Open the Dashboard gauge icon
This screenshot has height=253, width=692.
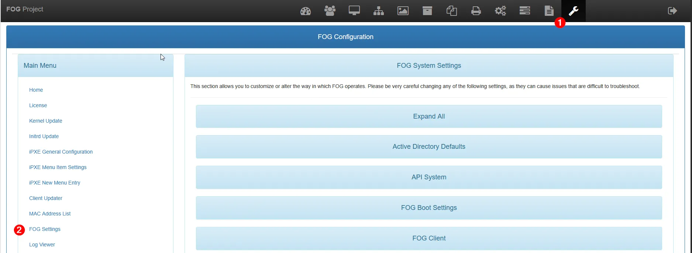[306, 11]
